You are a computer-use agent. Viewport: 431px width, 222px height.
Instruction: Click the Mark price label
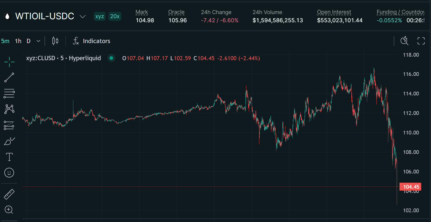(142, 12)
